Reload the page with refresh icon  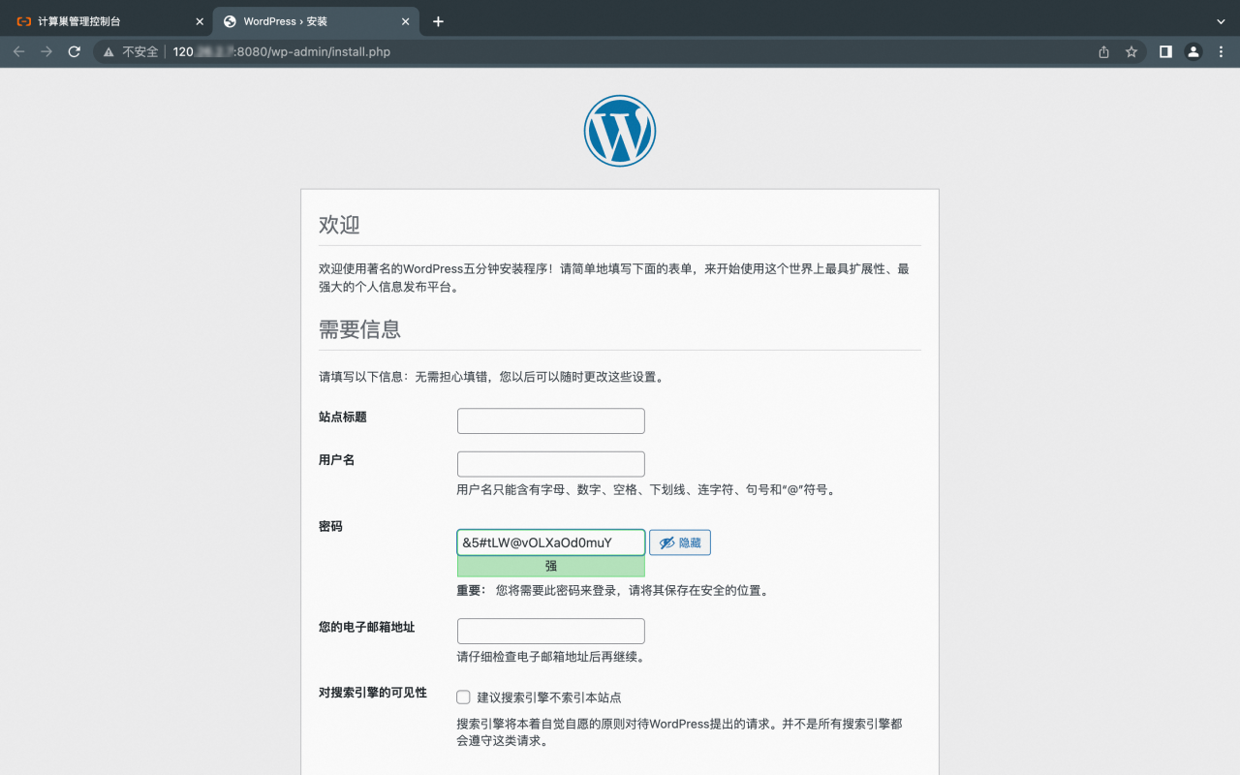pyautogui.click(x=74, y=51)
